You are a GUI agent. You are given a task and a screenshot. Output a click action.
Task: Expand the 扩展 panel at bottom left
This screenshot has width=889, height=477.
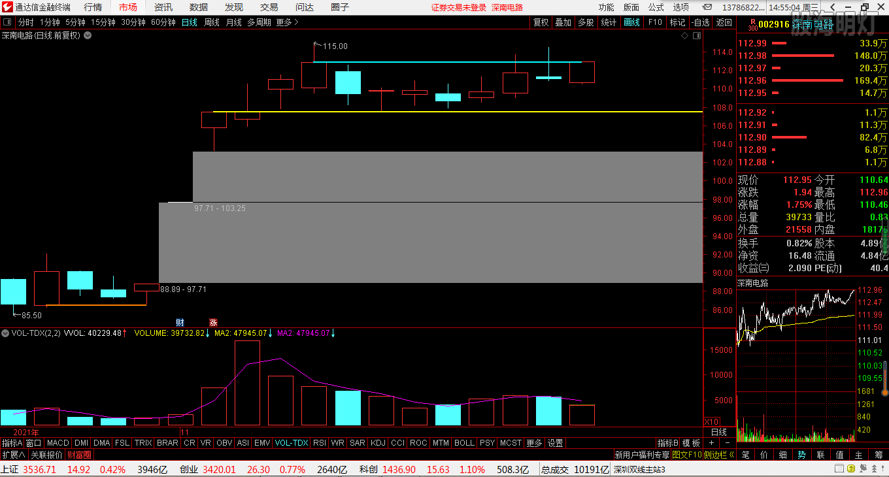[x=13, y=455]
